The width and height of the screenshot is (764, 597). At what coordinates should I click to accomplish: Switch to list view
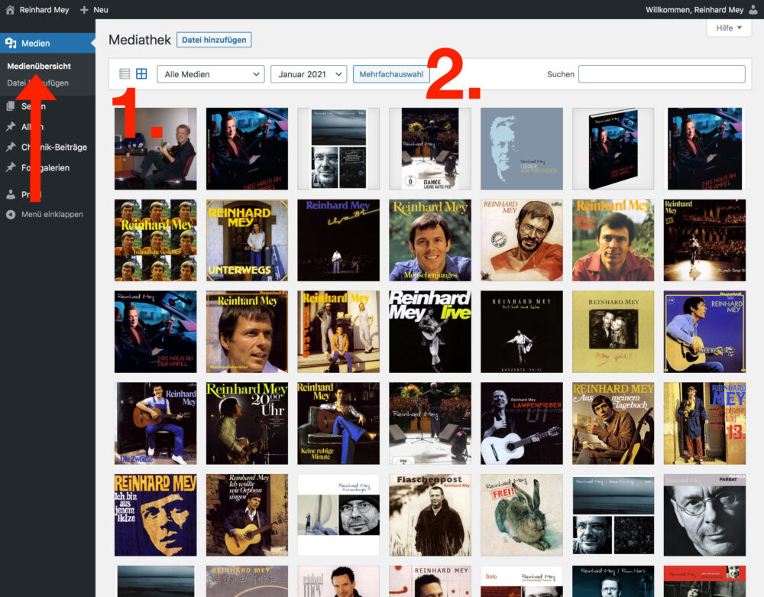click(125, 74)
